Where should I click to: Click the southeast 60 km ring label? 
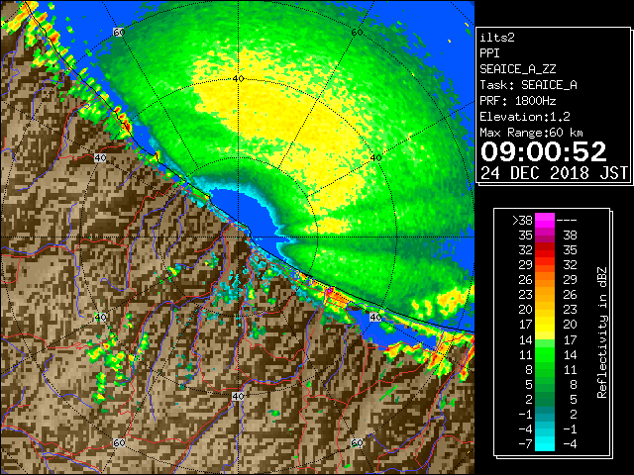357,442
